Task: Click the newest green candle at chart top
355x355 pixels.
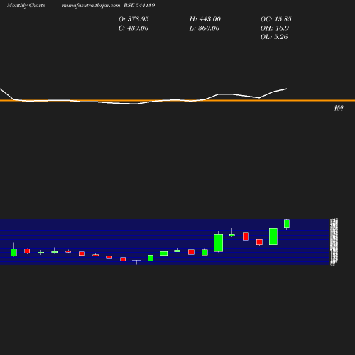Action: coord(287,224)
